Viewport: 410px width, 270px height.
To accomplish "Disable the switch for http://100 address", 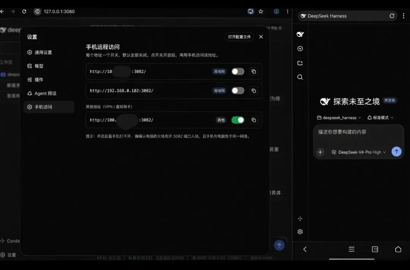I will (x=238, y=120).
